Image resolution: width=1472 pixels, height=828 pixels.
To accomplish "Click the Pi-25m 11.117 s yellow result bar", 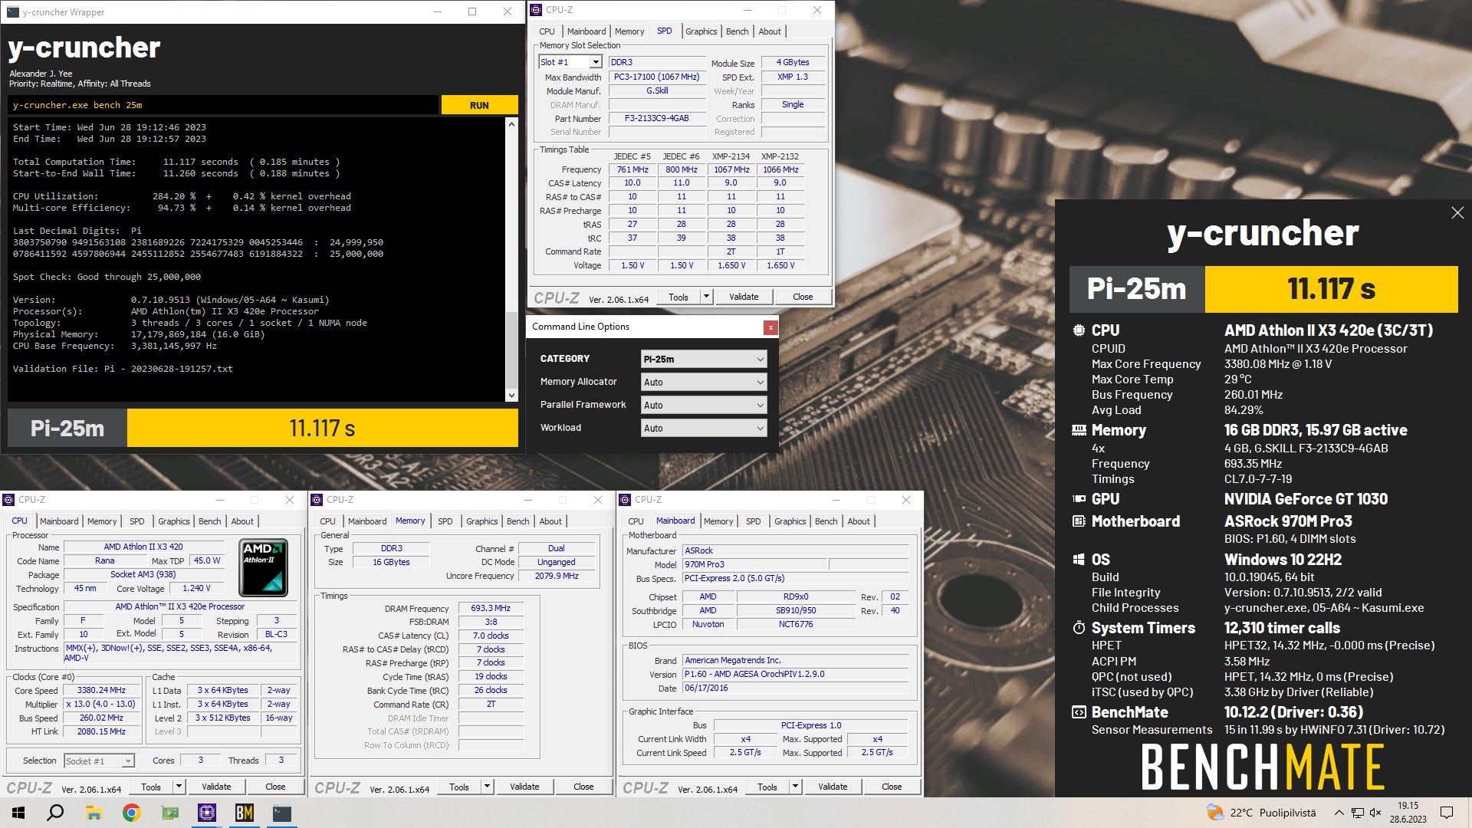I will [x=323, y=428].
